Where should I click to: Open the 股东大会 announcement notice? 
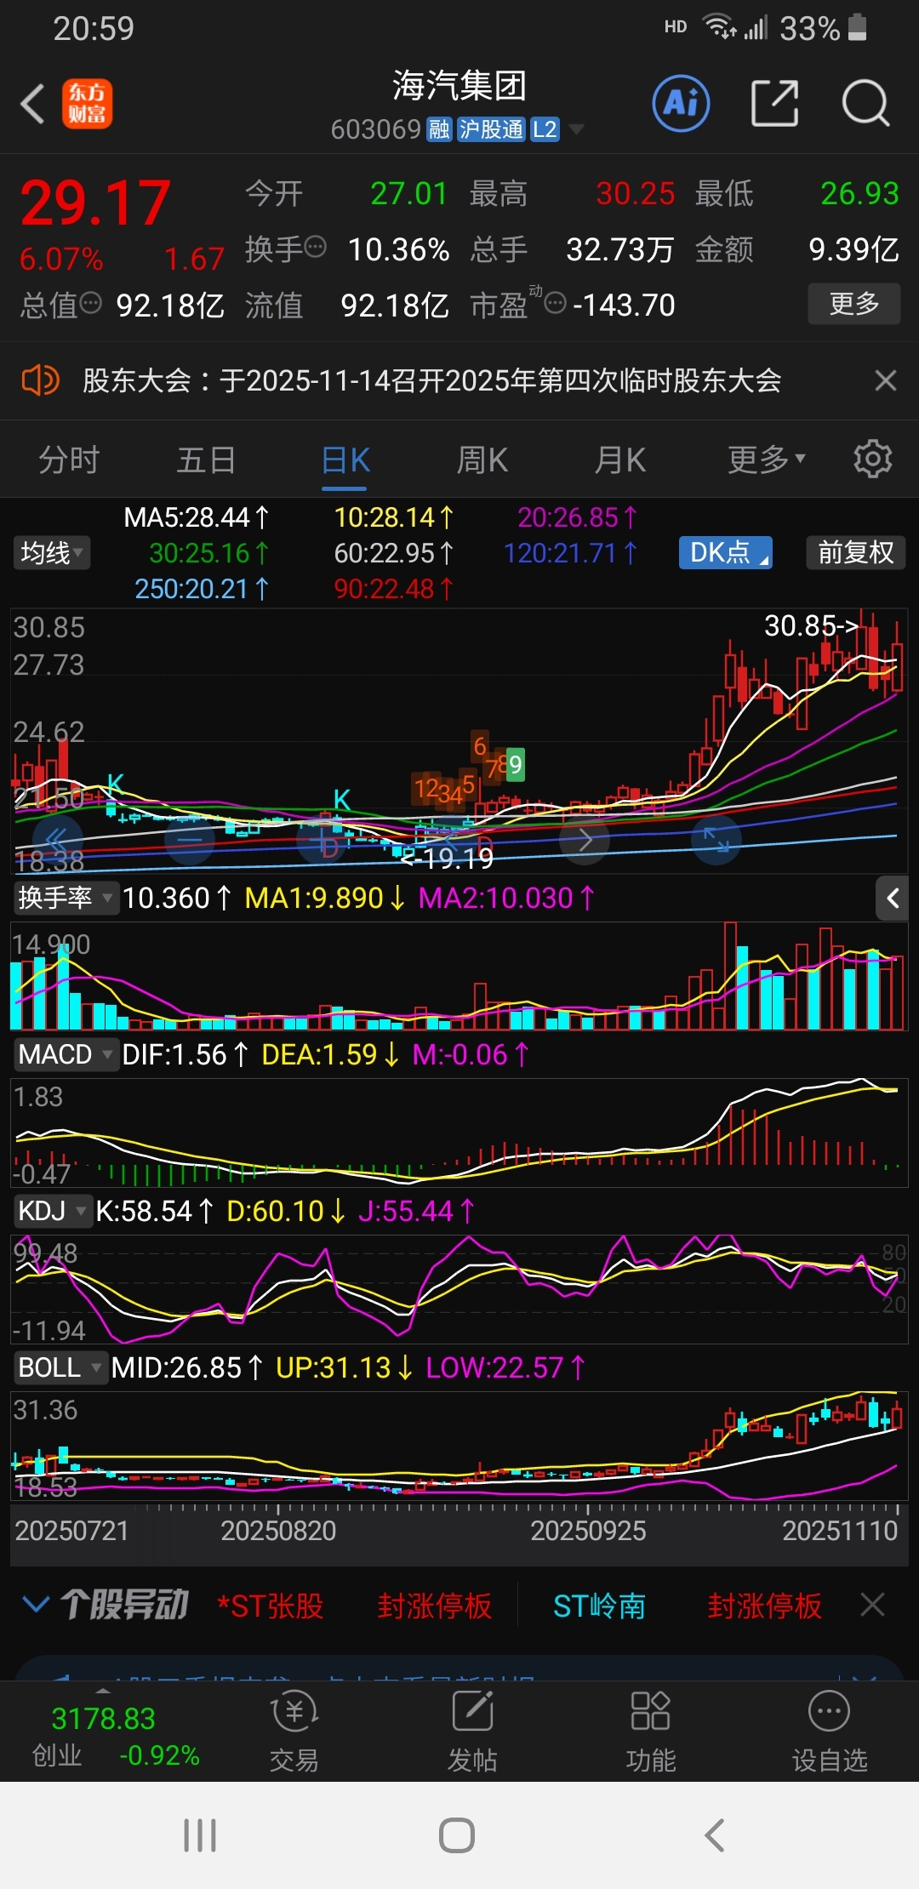pyautogui.click(x=432, y=380)
